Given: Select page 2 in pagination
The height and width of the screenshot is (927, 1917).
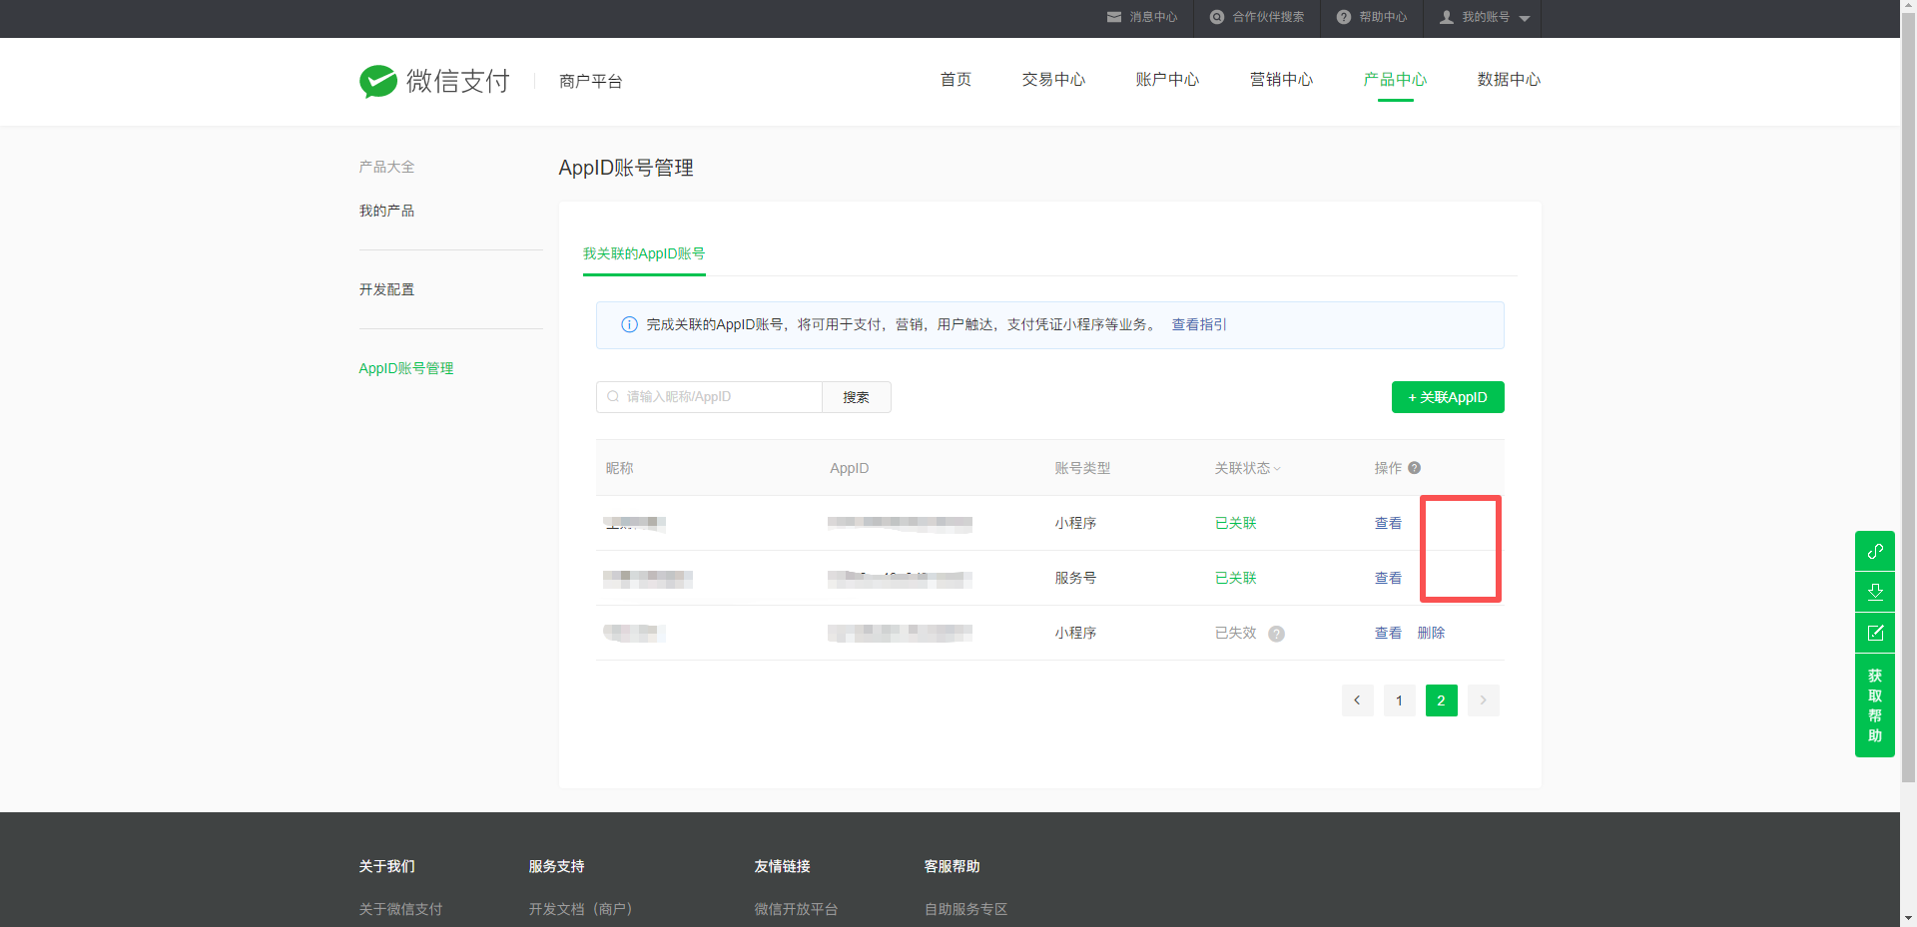Looking at the screenshot, I should [1441, 700].
